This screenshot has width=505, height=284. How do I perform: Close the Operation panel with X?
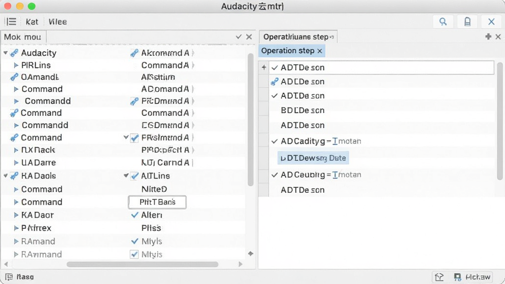[498, 36]
